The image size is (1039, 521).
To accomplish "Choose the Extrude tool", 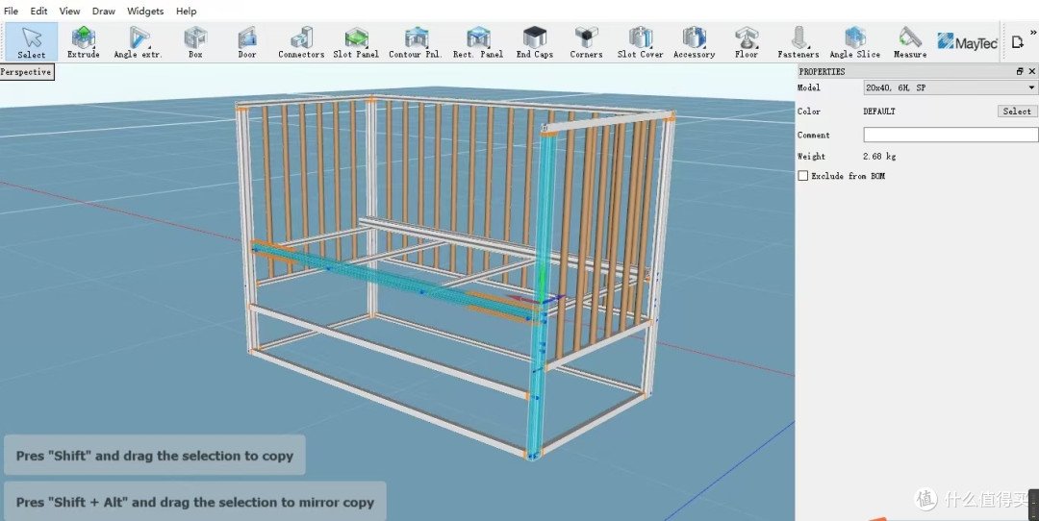I will [x=84, y=41].
